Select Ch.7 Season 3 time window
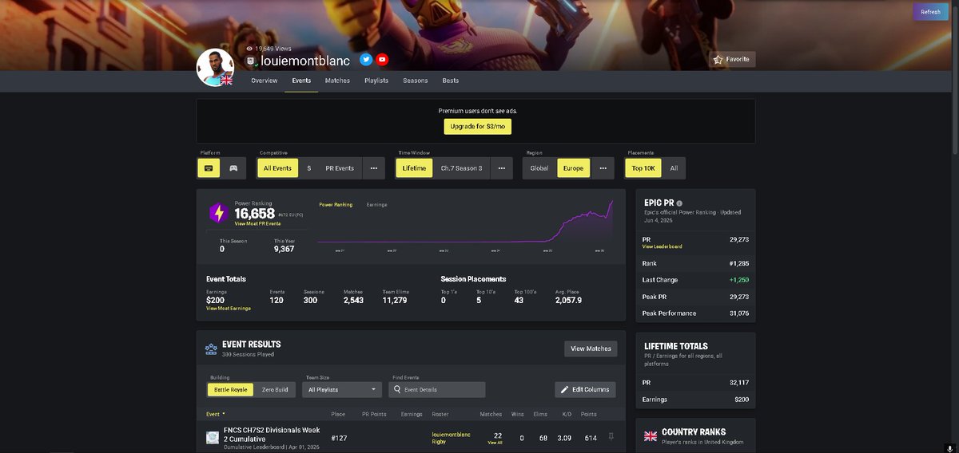This screenshot has height=453, width=959. point(461,168)
